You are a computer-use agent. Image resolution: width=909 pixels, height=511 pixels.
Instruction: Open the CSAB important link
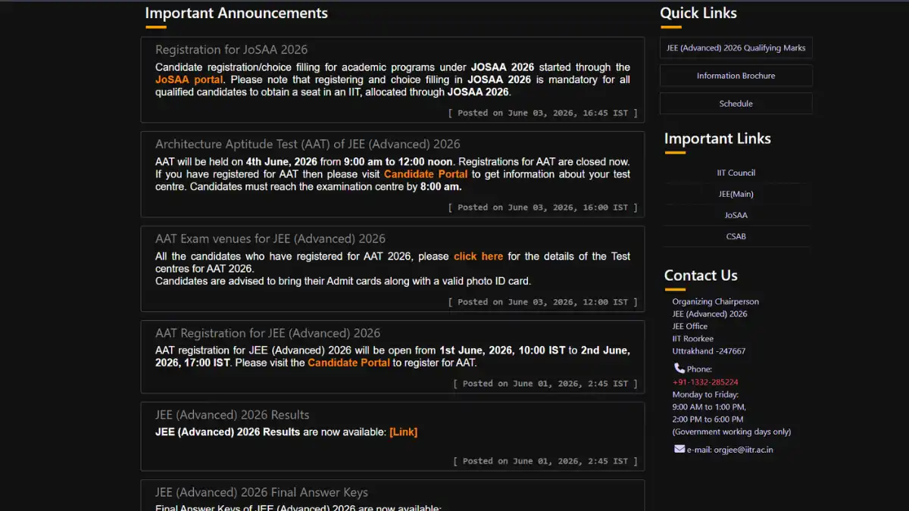(736, 236)
